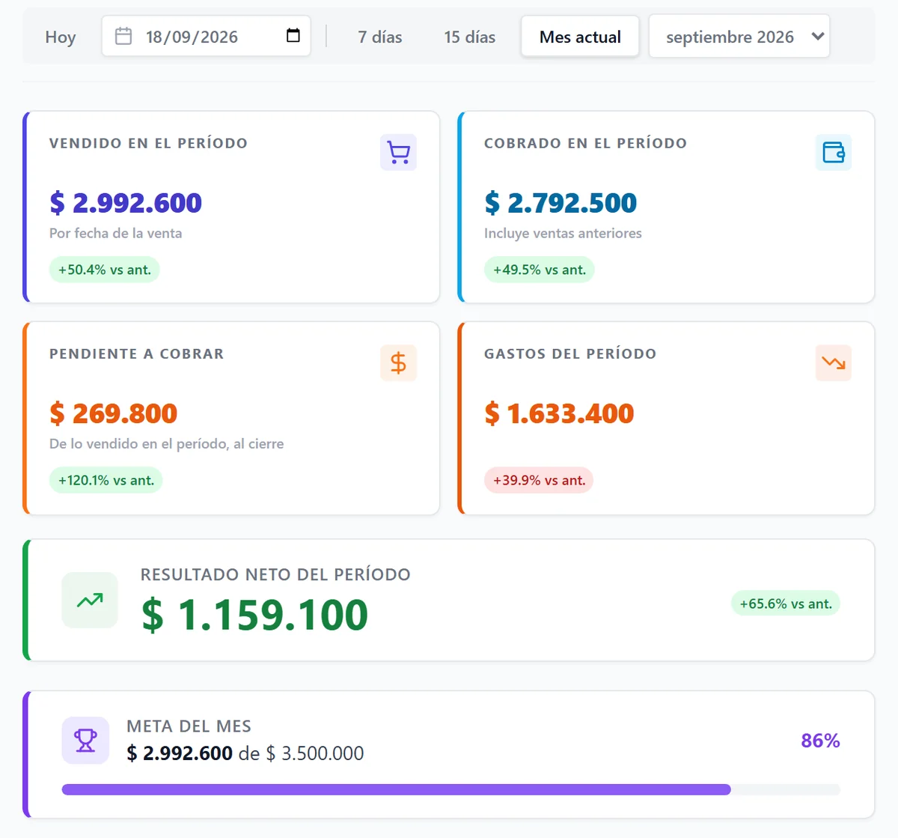Viewport: 898px width, 838px height.
Task: Click the dollar sign icon on Pendiente card
Action: coord(398,363)
